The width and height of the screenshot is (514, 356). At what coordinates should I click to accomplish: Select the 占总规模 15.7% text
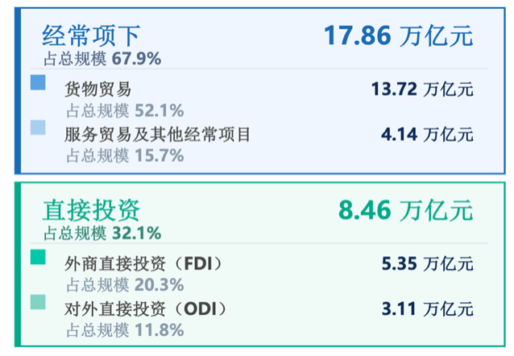124,155
